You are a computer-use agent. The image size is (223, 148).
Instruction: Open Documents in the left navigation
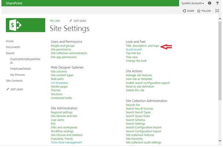point(13,47)
